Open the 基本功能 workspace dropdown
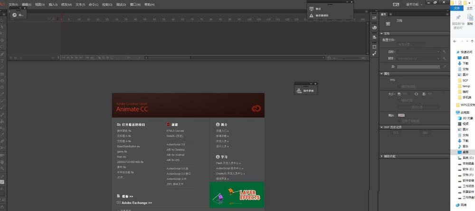475x211 pixels. pyautogui.click(x=414, y=5)
